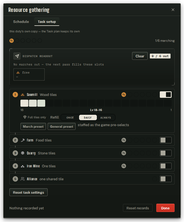Select level 17 tile on Sawmill level bar
This screenshot has height=222, width=184.
coord(33,103)
